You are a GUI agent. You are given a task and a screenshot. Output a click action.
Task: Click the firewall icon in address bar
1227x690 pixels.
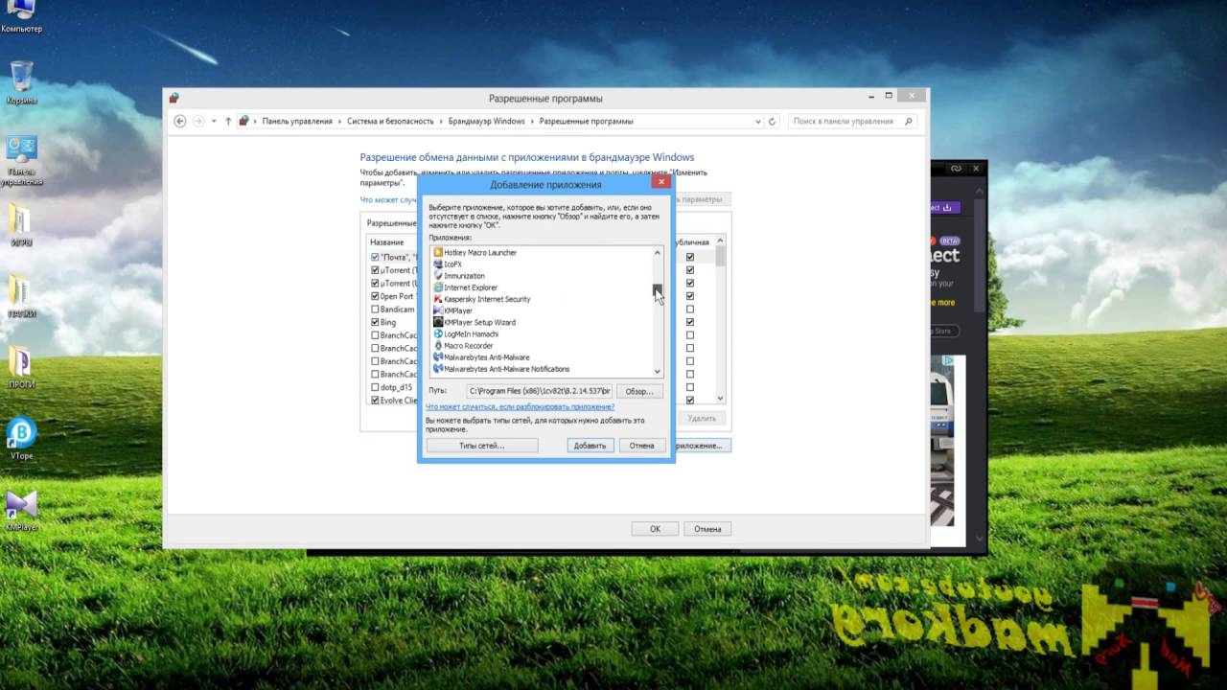pyautogui.click(x=244, y=122)
